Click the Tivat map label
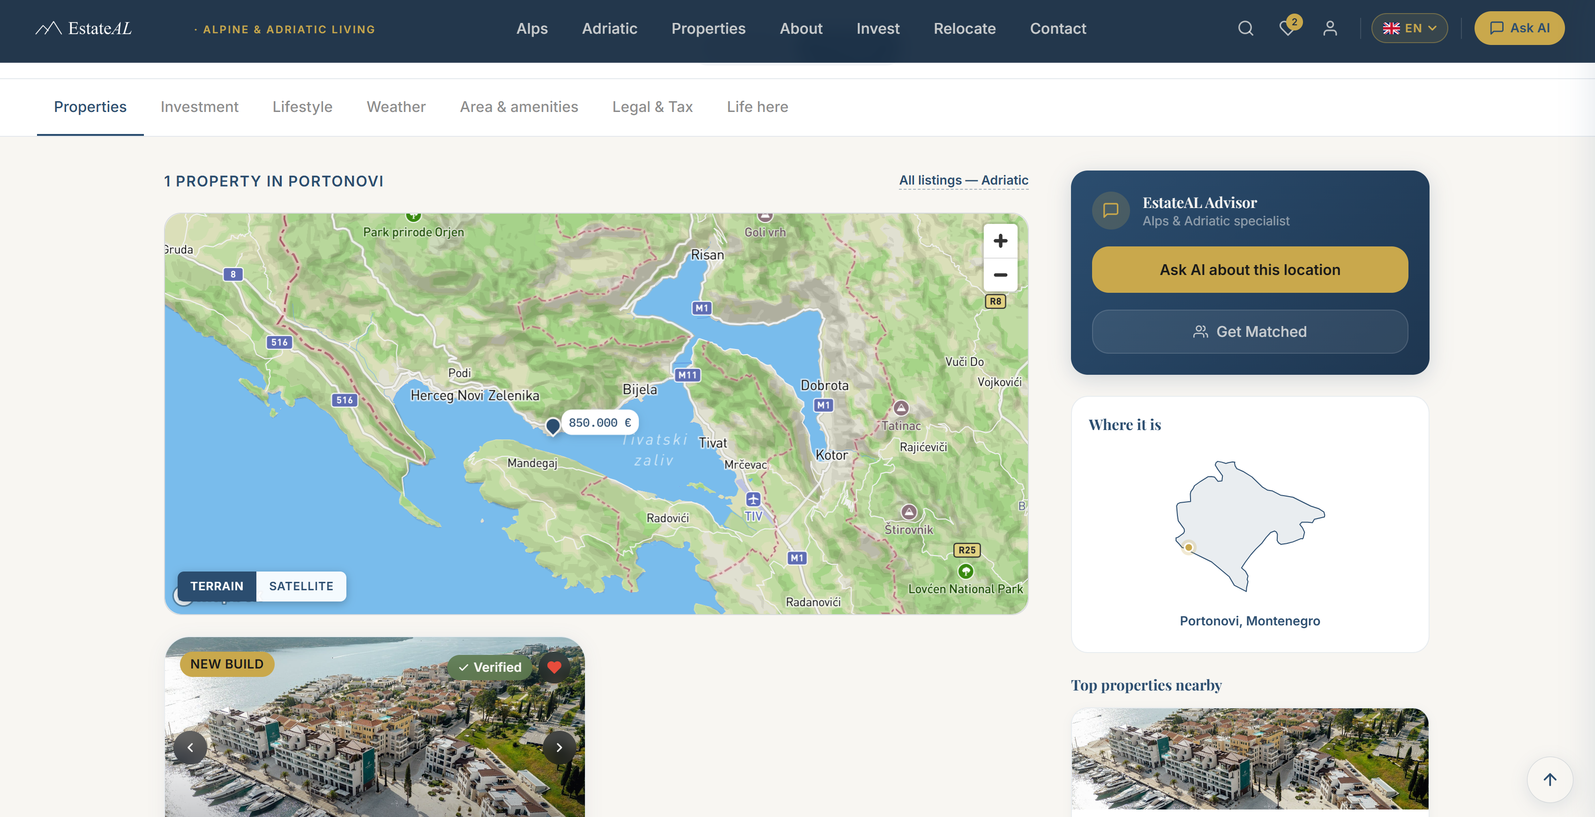This screenshot has height=817, width=1595. coord(713,443)
